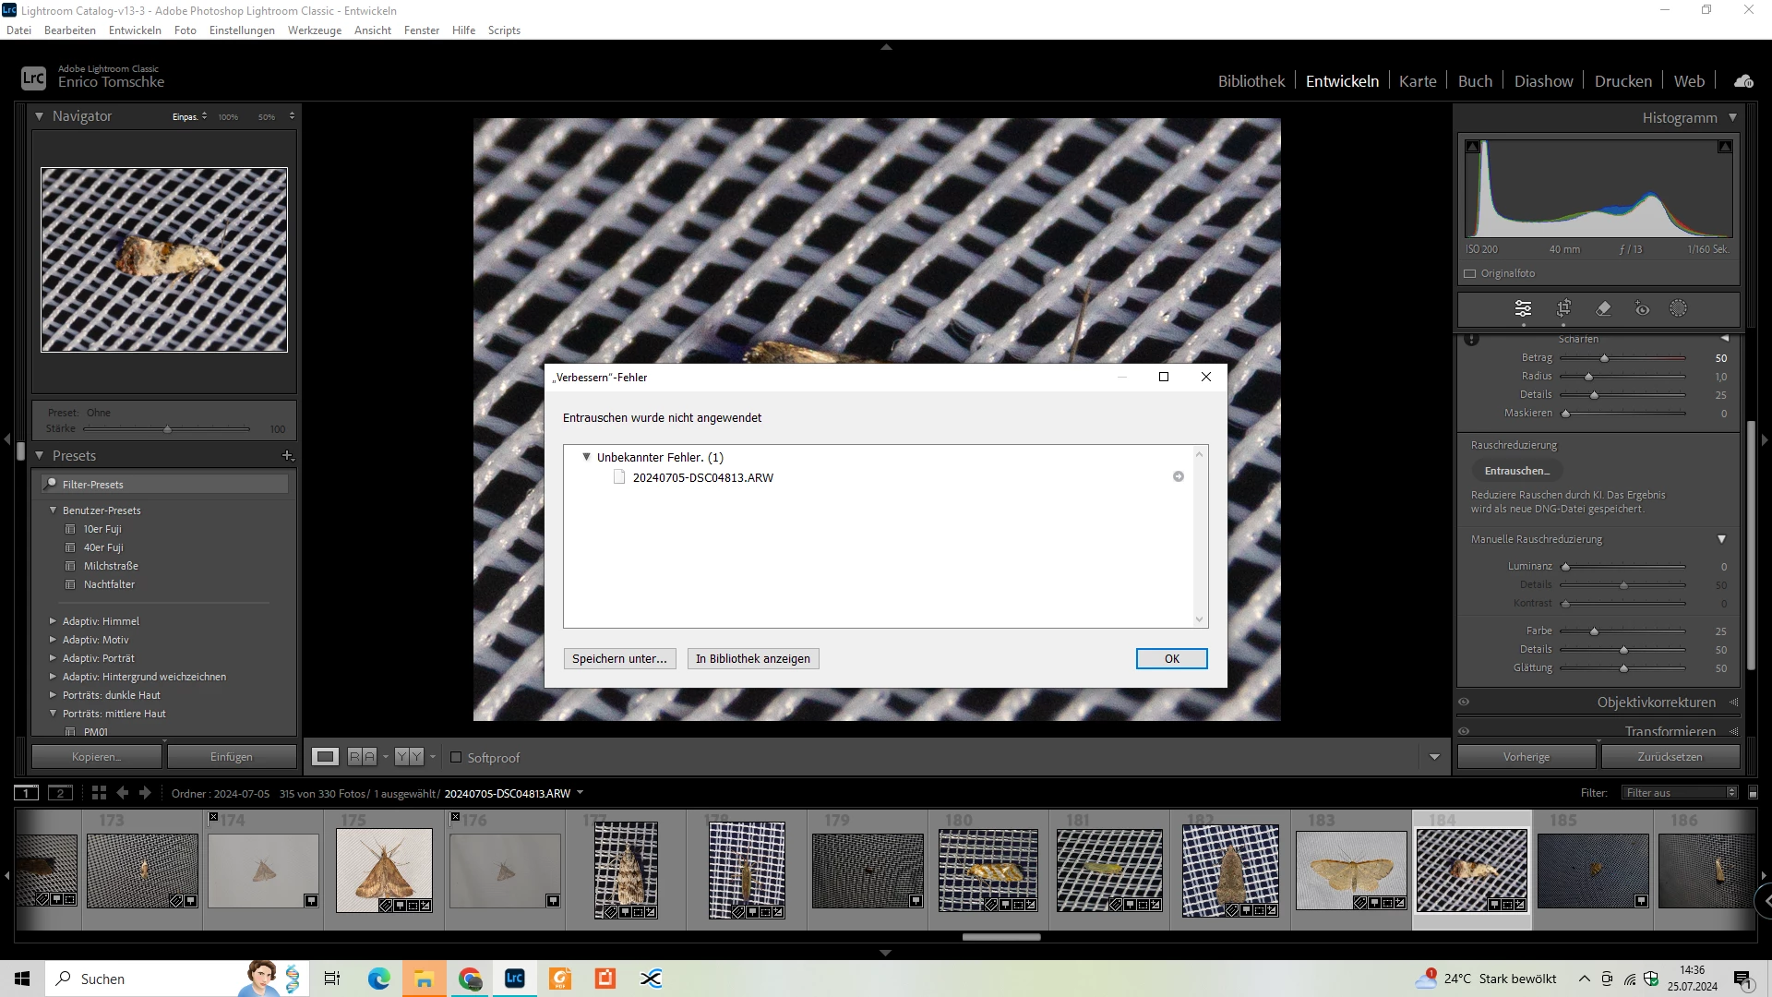Image resolution: width=1772 pixels, height=997 pixels.
Task: Open the Masking tool
Action: pyautogui.click(x=1678, y=308)
